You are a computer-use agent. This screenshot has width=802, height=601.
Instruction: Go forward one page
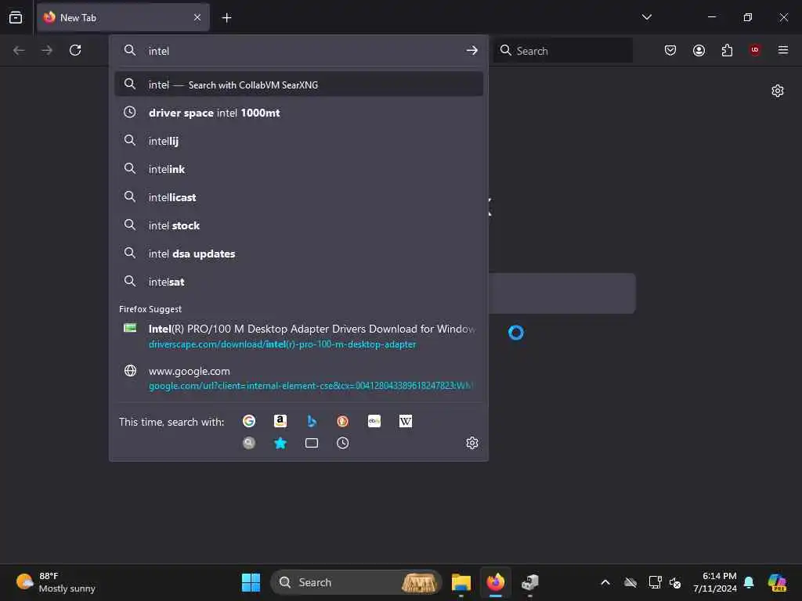point(47,50)
